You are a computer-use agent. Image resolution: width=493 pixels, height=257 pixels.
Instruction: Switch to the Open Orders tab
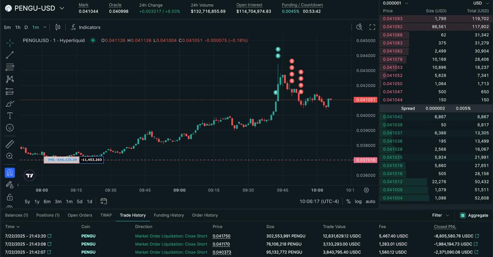tap(80, 215)
